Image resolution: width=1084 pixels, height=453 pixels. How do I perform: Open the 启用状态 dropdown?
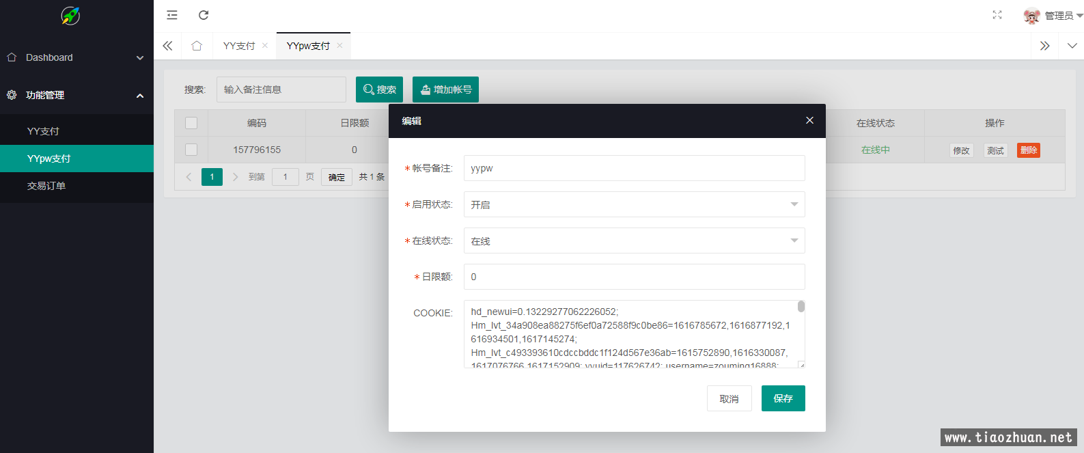634,204
